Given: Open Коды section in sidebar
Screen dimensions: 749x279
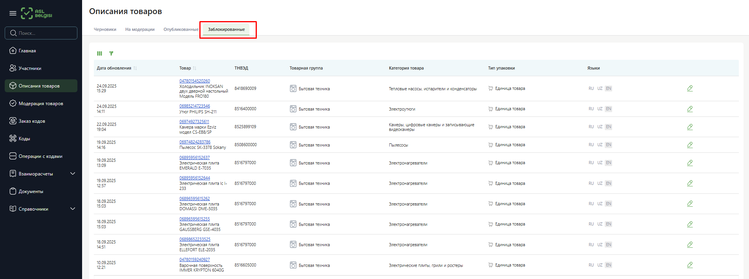Looking at the screenshot, I should [24, 139].
